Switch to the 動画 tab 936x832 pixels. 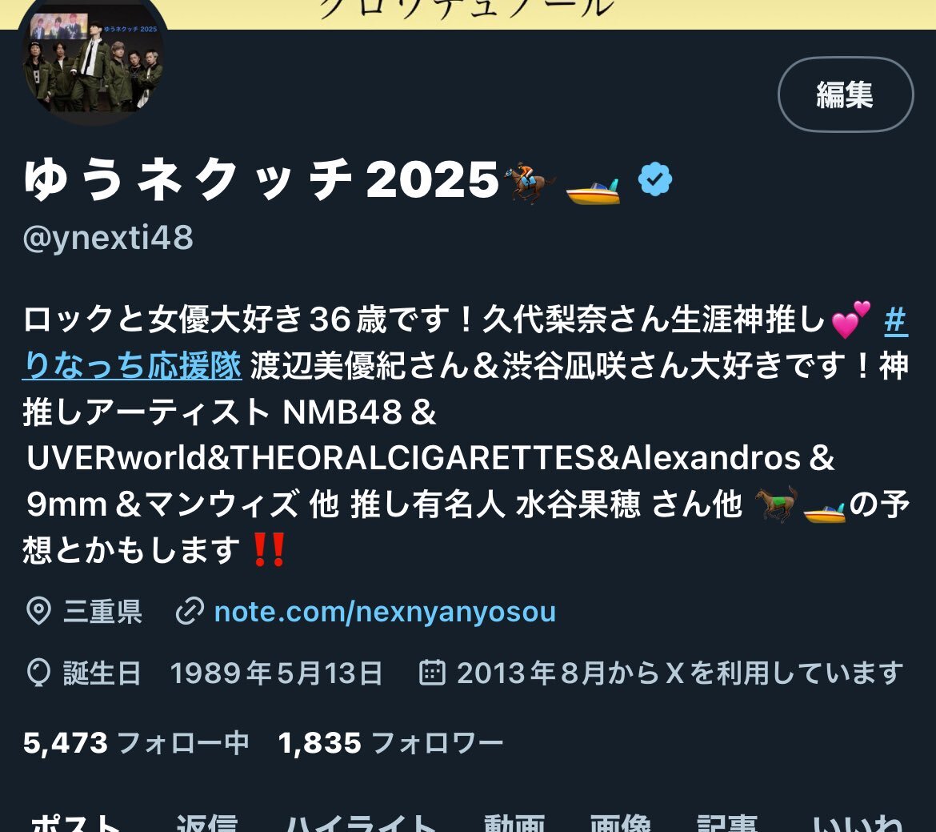point(514,823)
